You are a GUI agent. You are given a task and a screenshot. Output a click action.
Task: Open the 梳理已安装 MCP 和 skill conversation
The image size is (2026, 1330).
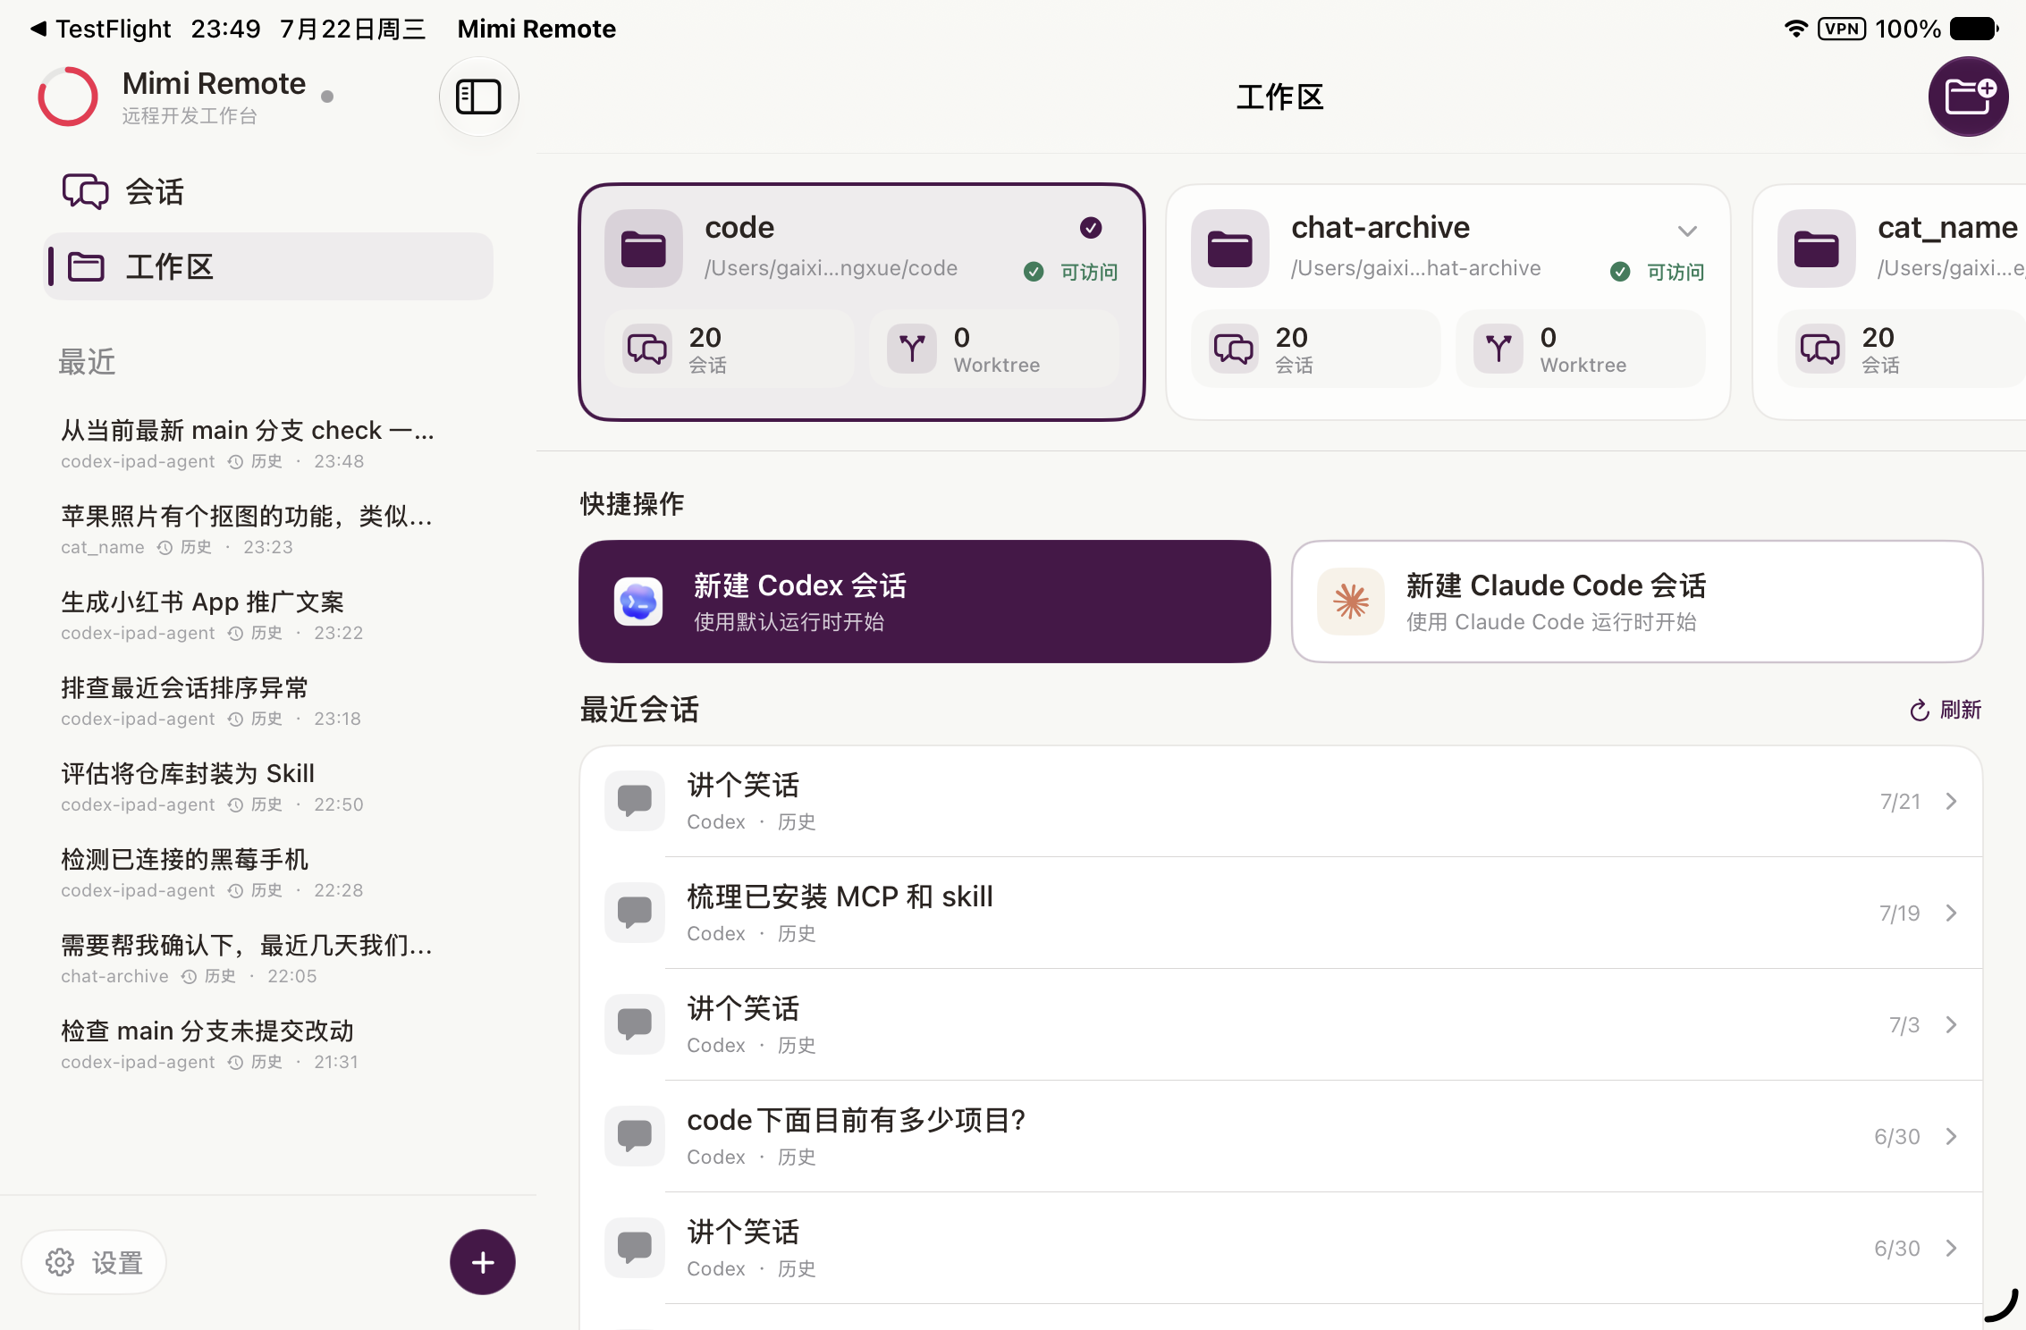click(1281, 913)
